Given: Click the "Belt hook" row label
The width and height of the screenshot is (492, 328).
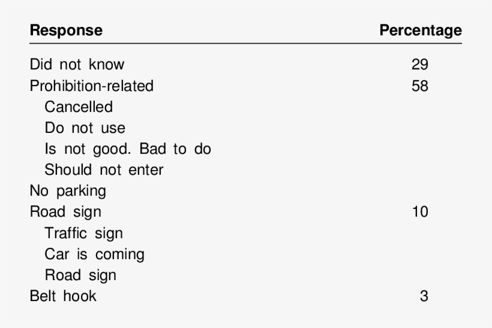Looking at the screenshot, I should tap(63, 296).
